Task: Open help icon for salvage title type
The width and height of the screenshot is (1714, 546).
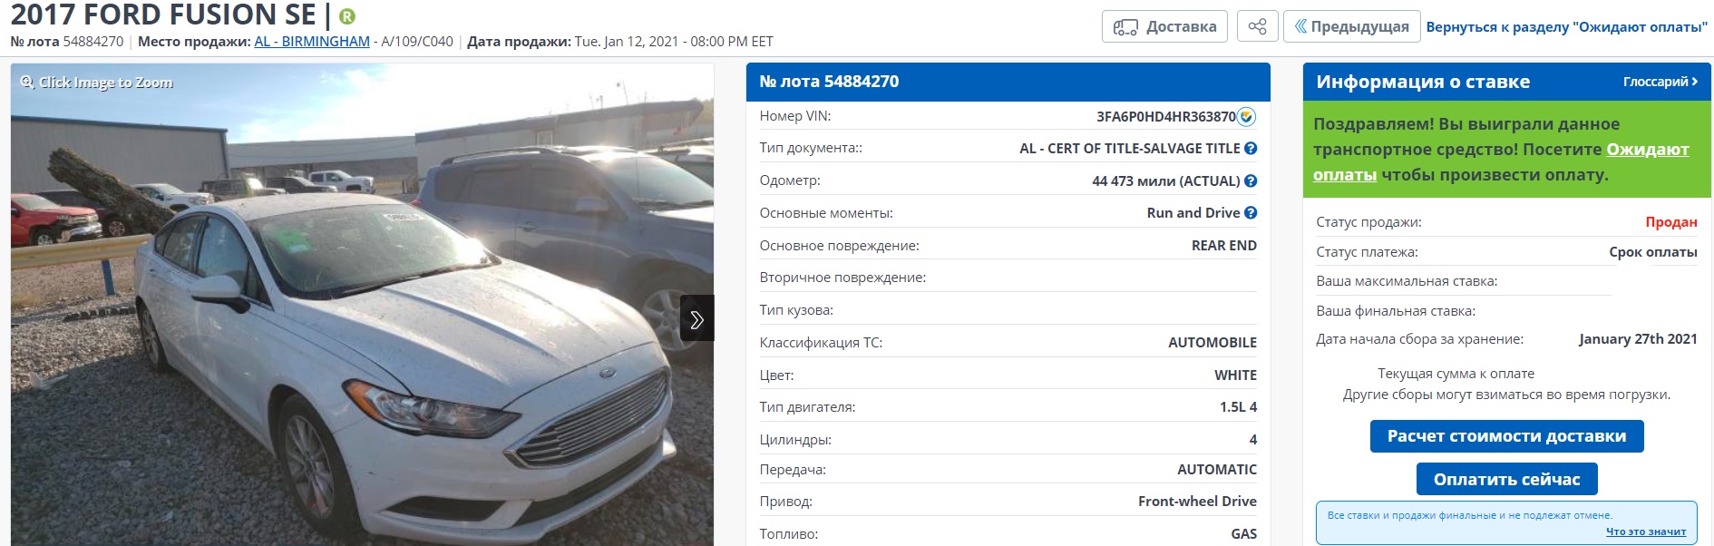Action: click(1251, 148)
